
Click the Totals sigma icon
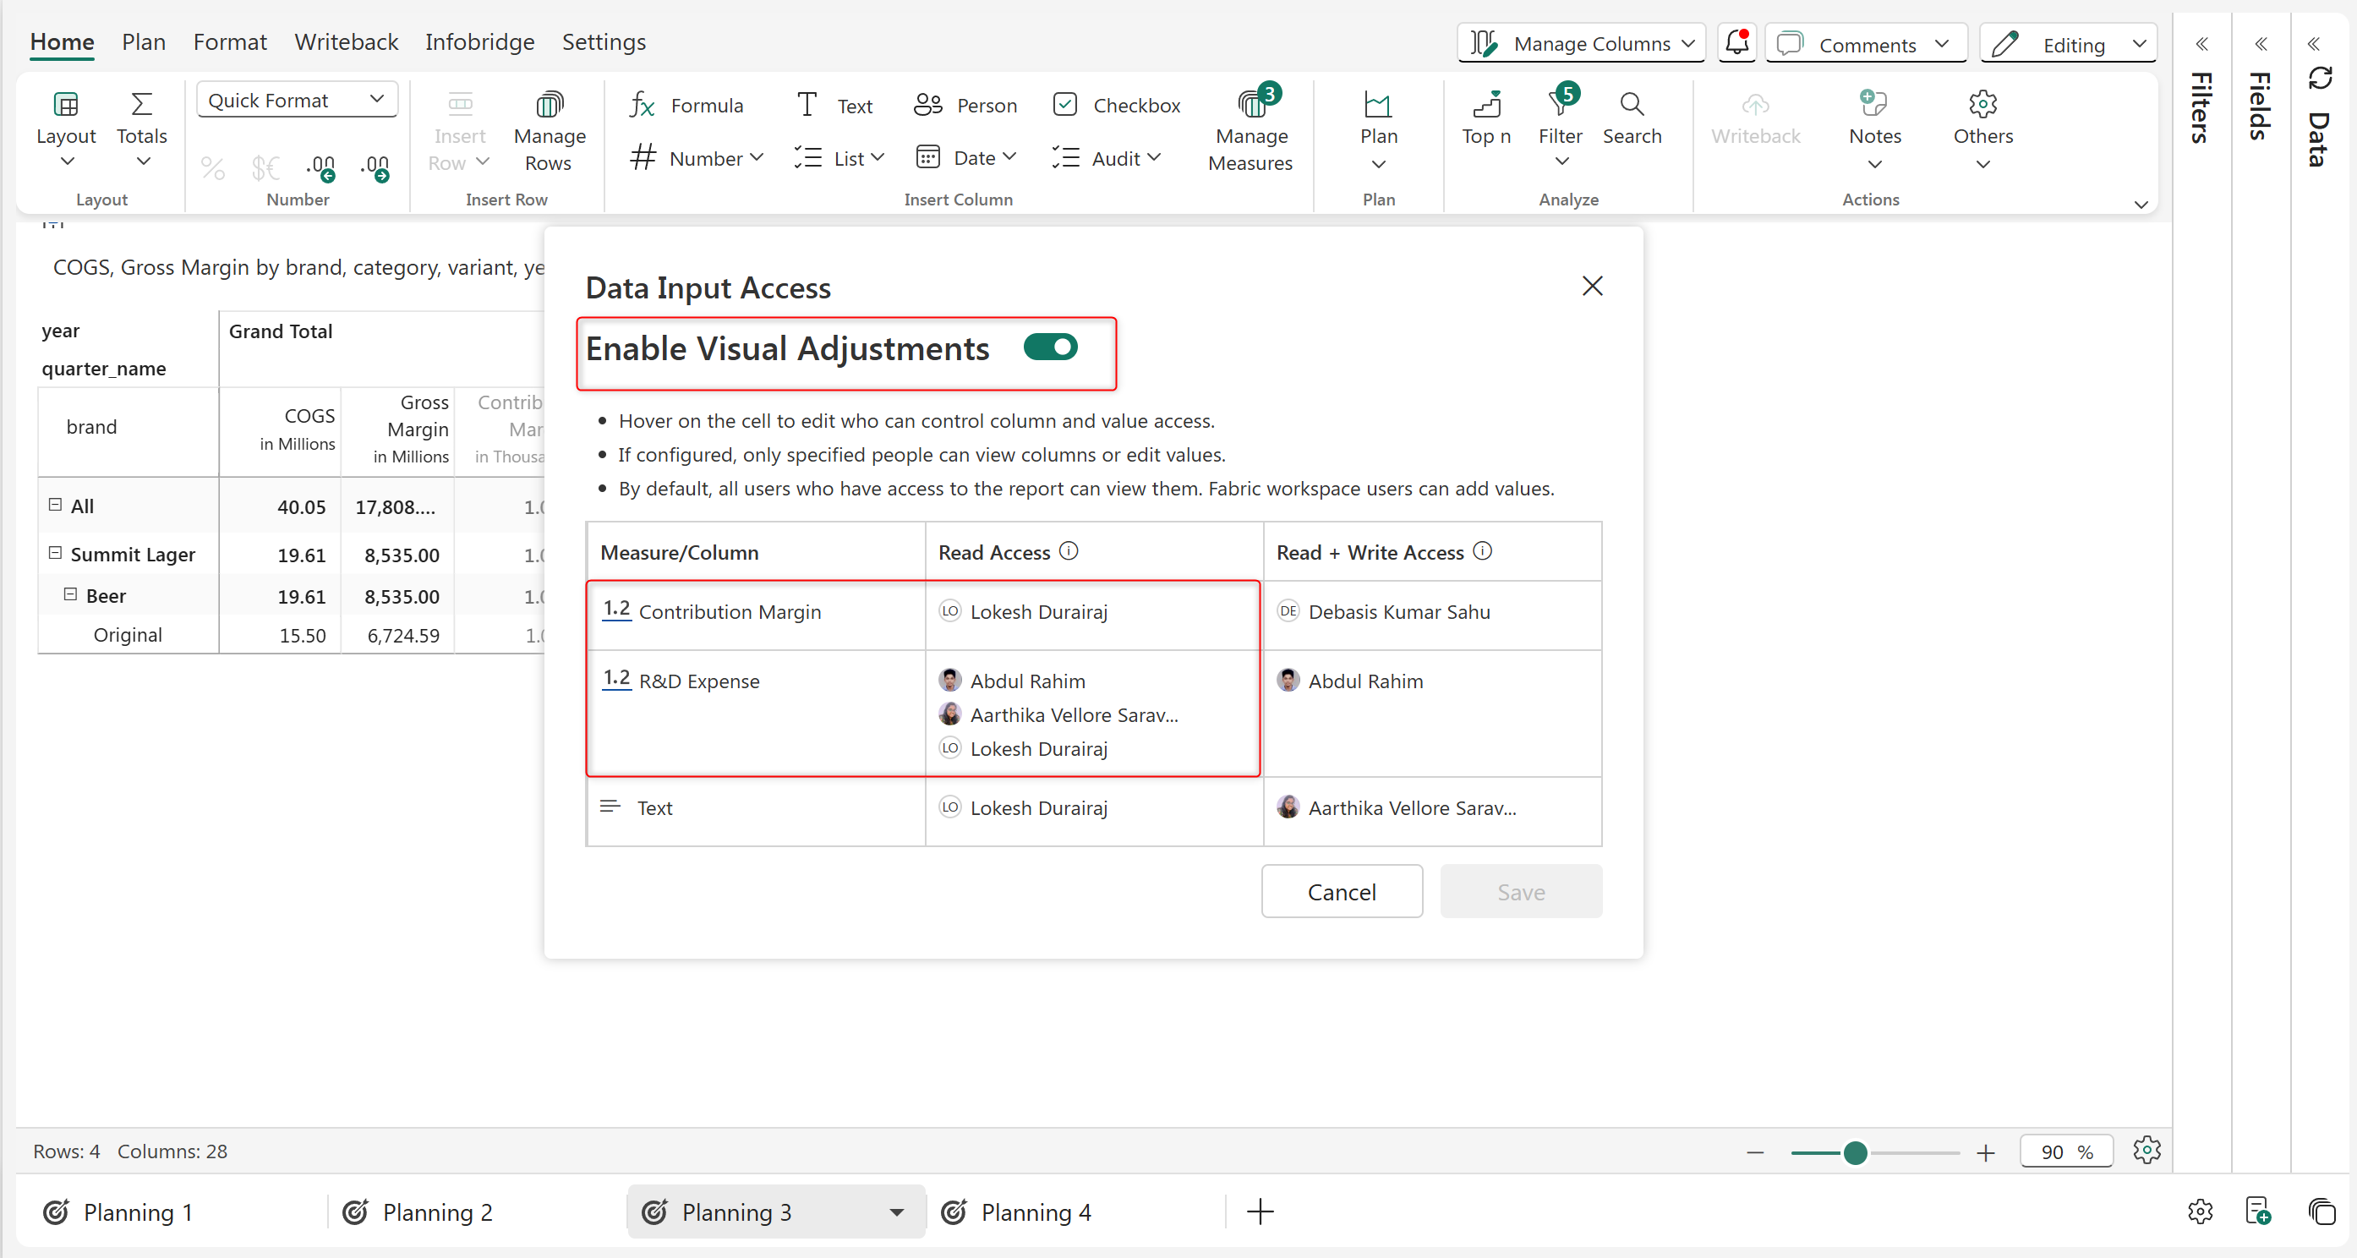[142, 104]
